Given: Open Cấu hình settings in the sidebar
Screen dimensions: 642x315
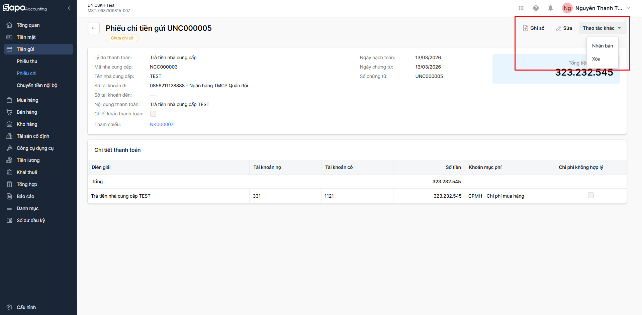Looking at the screenshot, I should point(26,307).
